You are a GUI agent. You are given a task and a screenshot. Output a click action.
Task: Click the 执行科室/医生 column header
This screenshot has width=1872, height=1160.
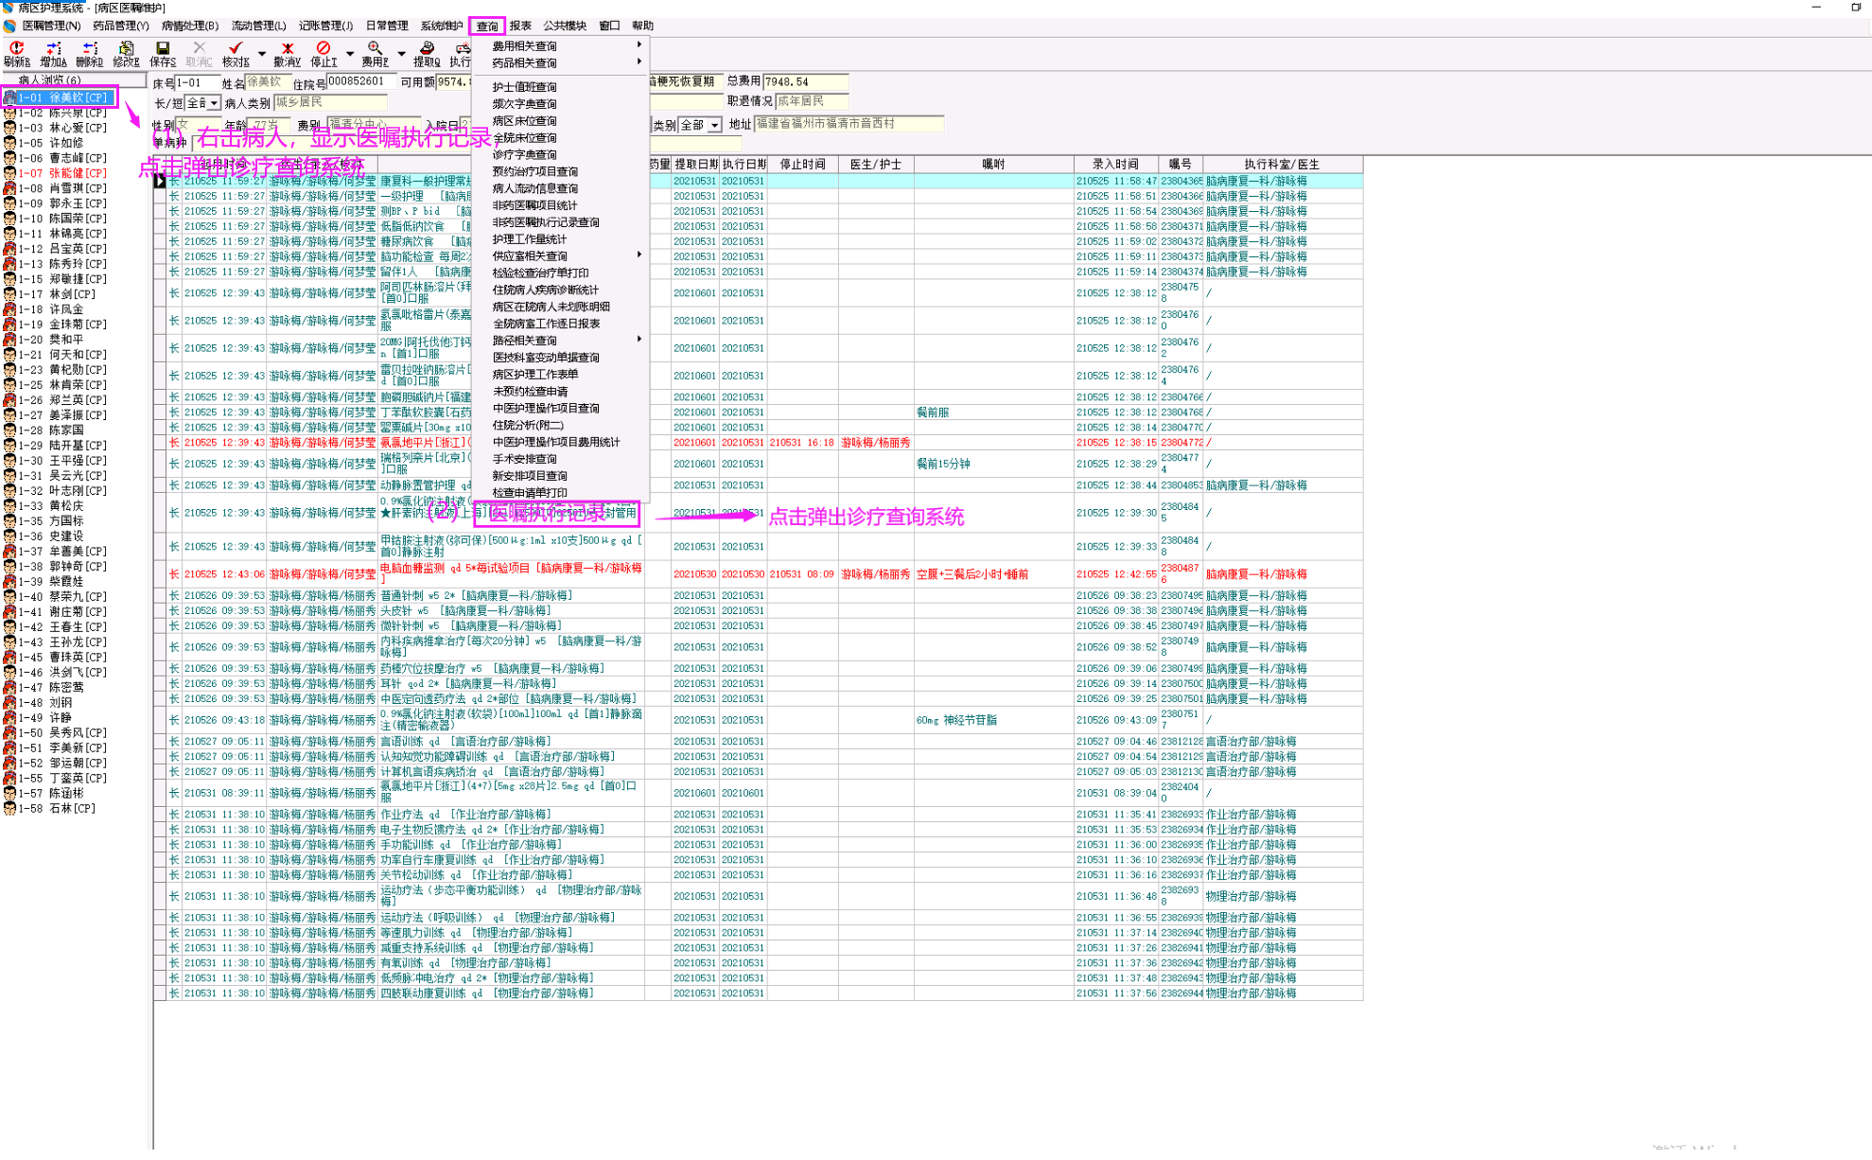(x=1281, y=164)
